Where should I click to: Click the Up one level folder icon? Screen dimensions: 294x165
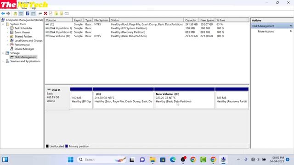15,13
